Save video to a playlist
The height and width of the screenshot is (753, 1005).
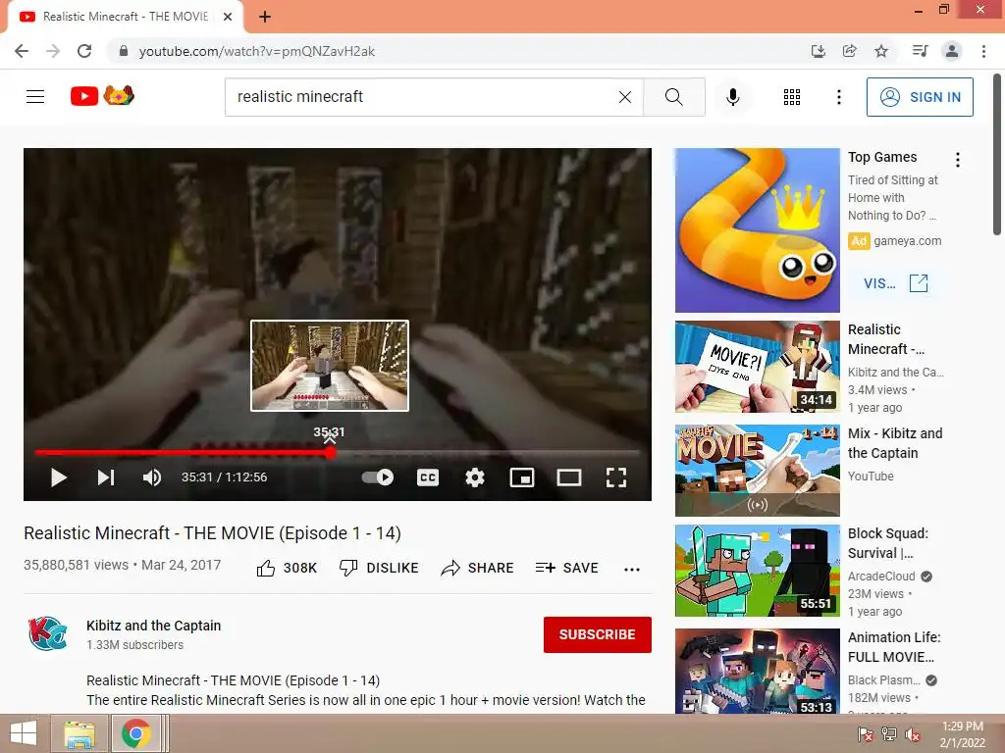click(x=567, y=568)
